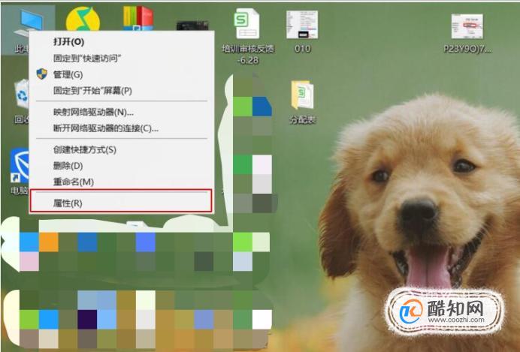
Task: Click the shield icon next to 管理(G)
Action: coord(42,74)
